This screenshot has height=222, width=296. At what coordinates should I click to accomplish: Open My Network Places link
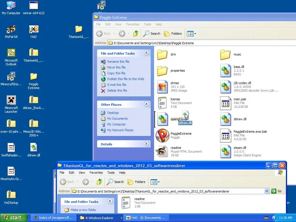tap(120, 130)
